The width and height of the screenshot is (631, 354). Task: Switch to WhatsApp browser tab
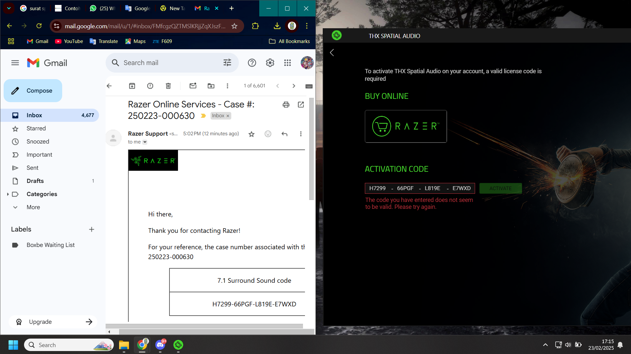coord(102,8)
